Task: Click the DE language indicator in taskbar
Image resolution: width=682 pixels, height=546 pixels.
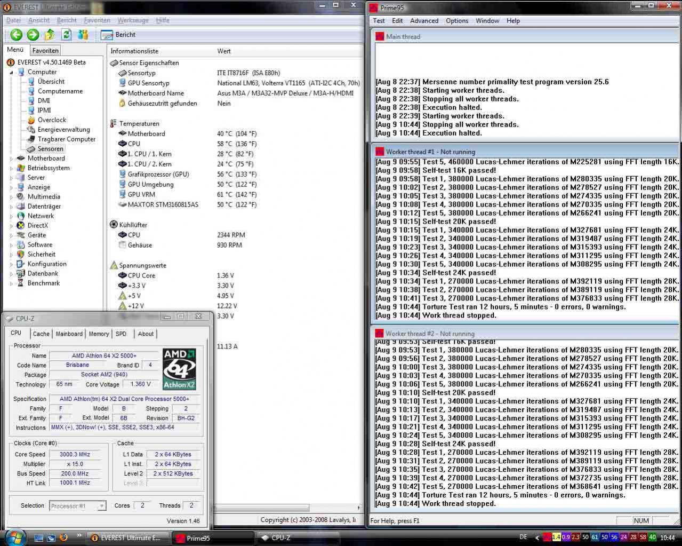Action: coord(523,537)
